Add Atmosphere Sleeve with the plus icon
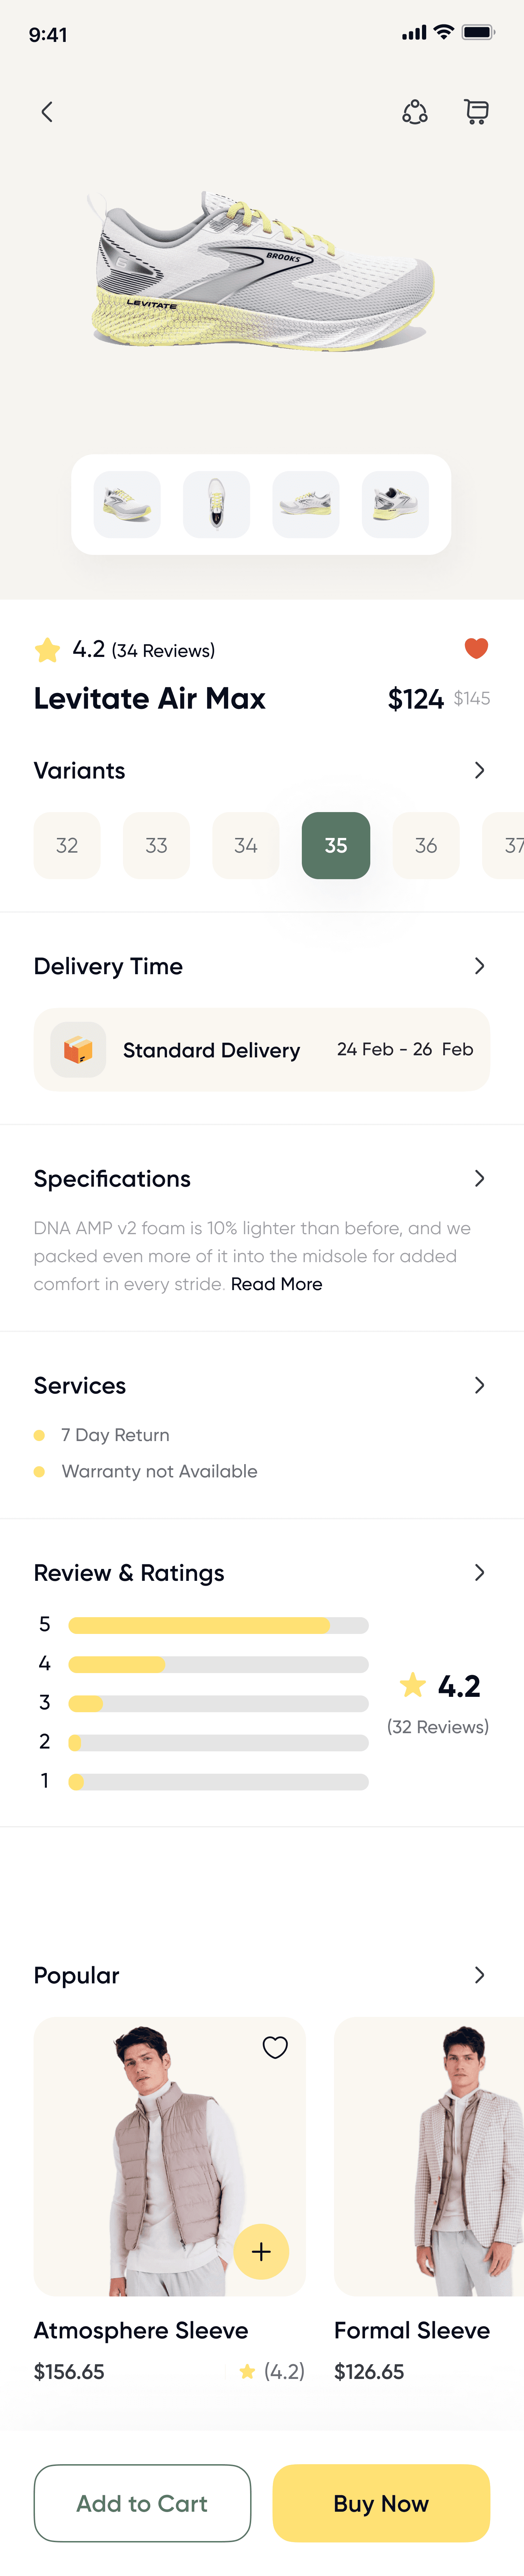This screenshot has width=524, height=2576. (x=261, y=2251)
